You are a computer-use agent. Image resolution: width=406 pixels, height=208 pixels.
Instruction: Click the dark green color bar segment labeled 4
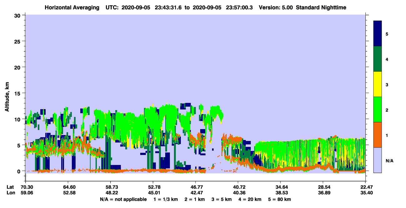coord(378,59)
